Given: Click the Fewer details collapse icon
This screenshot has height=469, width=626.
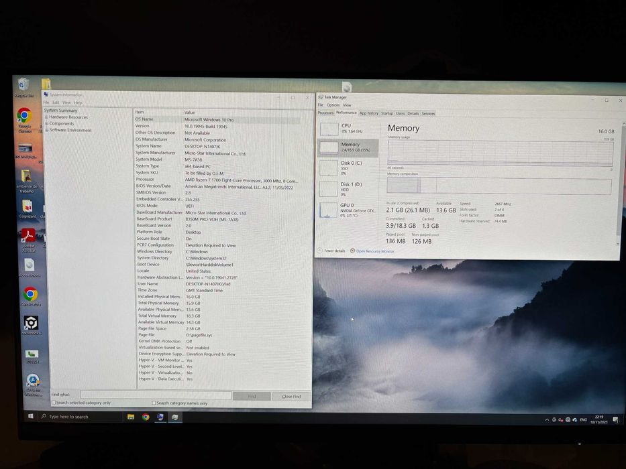Looking at the screenshot, I should [320, 251].
